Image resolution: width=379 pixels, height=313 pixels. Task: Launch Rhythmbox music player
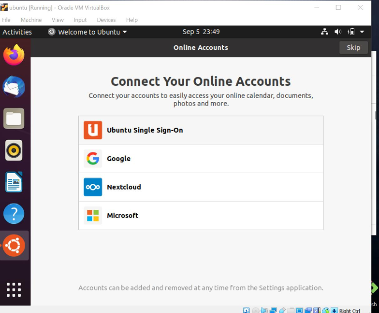[x=14, y=150]
